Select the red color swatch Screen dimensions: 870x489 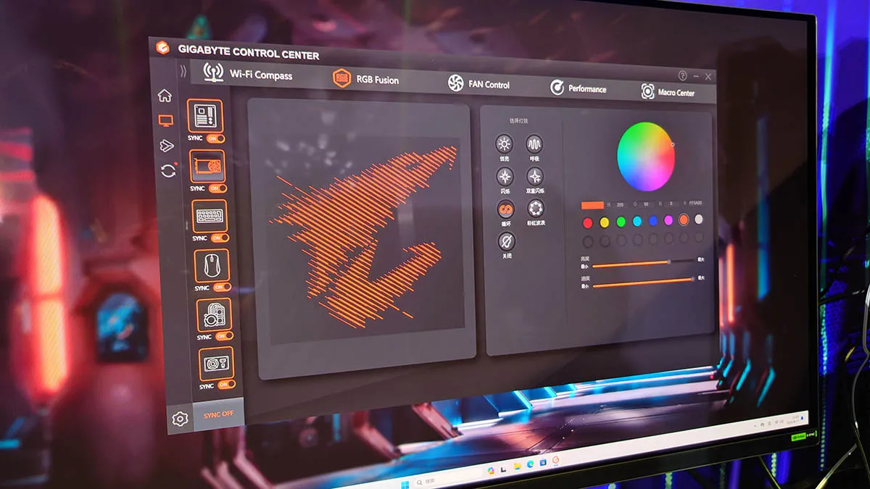coord(588,222)
